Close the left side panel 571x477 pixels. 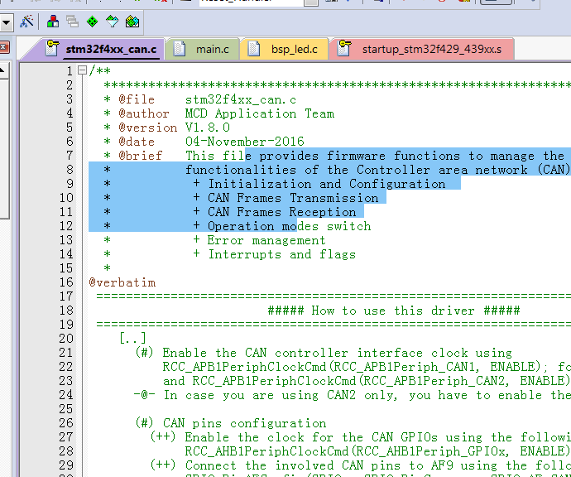[x=4, y=46]
